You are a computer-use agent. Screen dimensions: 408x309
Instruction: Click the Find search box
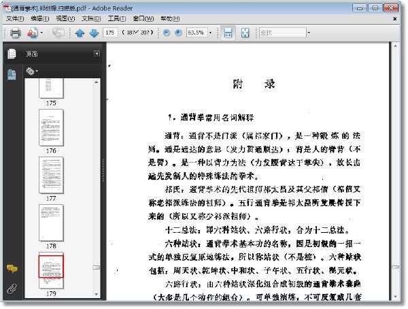click(283, 33)
